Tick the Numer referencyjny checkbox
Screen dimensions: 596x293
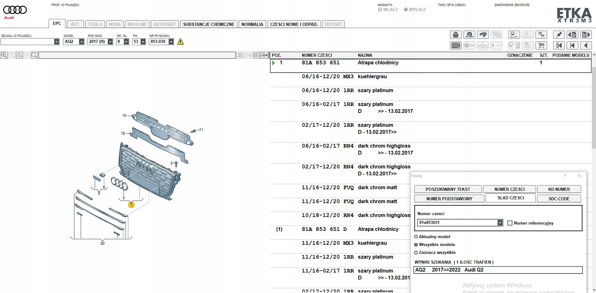[x=510, y=223]
